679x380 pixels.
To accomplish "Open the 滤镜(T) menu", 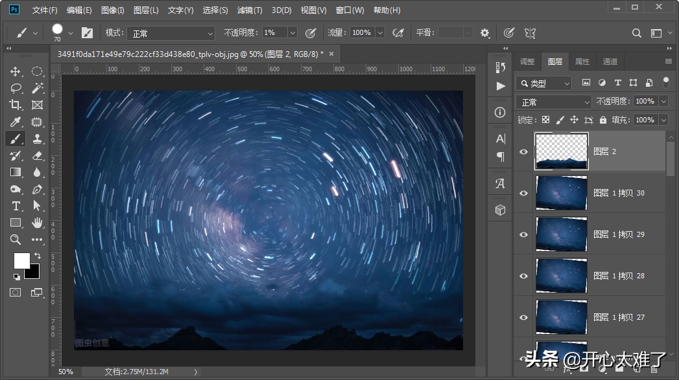I will [x=250, y=10].
